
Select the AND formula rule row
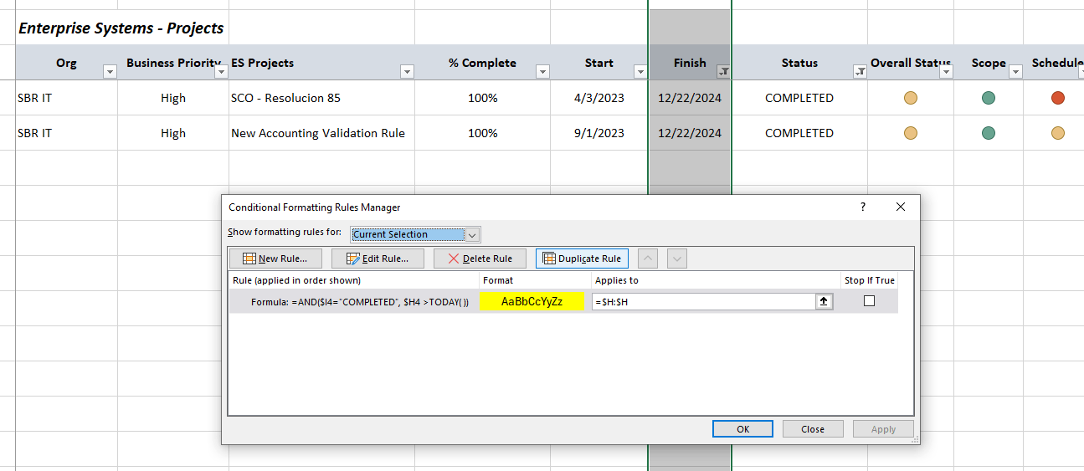pos(563,301)
